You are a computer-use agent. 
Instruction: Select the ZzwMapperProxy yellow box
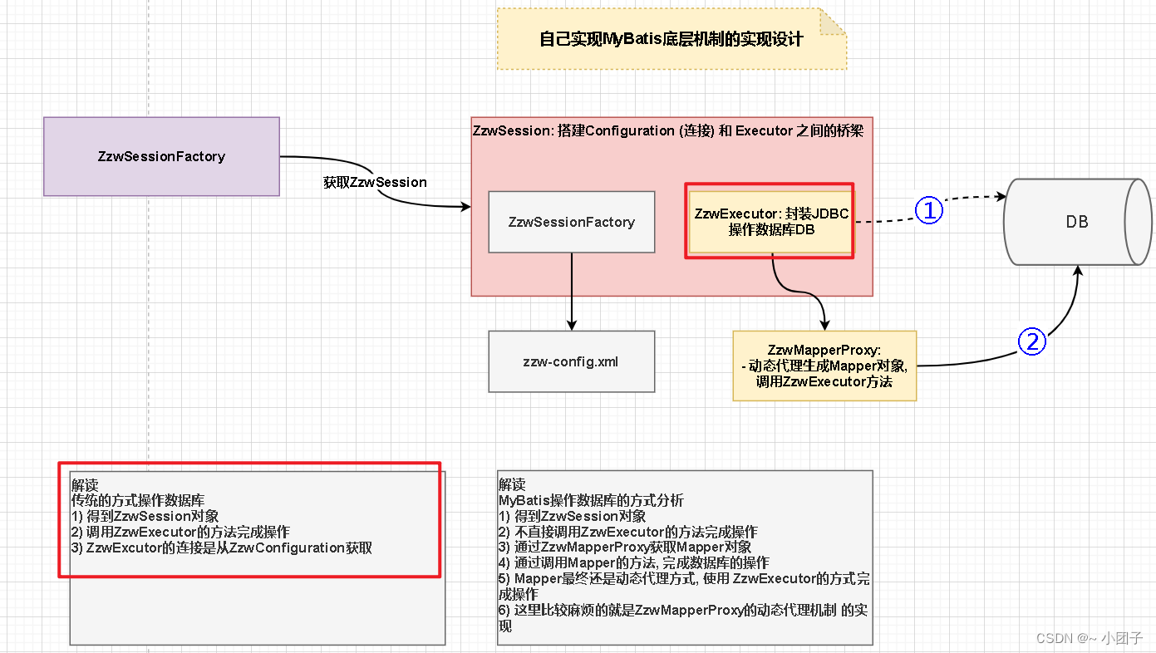pyautogui.click(x=824, y=366)
